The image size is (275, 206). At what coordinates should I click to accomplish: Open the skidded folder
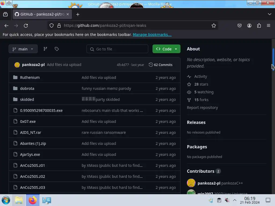click(27, 100)
